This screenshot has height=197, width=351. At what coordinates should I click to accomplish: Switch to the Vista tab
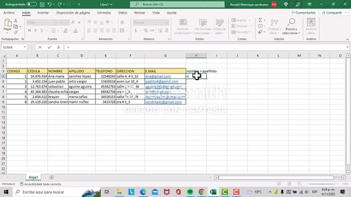(x=156, y=13)
